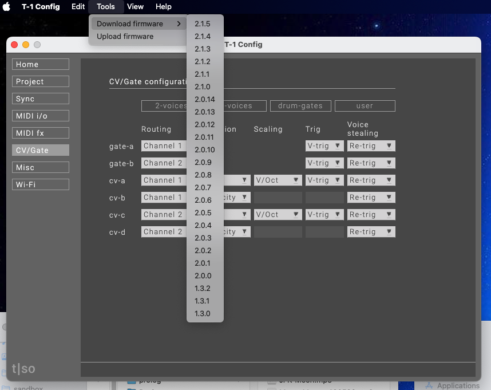491x390 pixels.
Task: Open the View menu
Action: tap(135, 6)
